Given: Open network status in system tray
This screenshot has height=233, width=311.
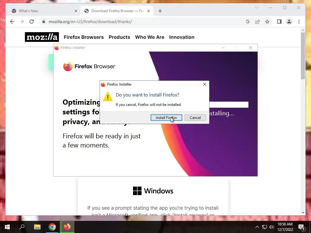Looking at the screenshot, I should [265, 227].
